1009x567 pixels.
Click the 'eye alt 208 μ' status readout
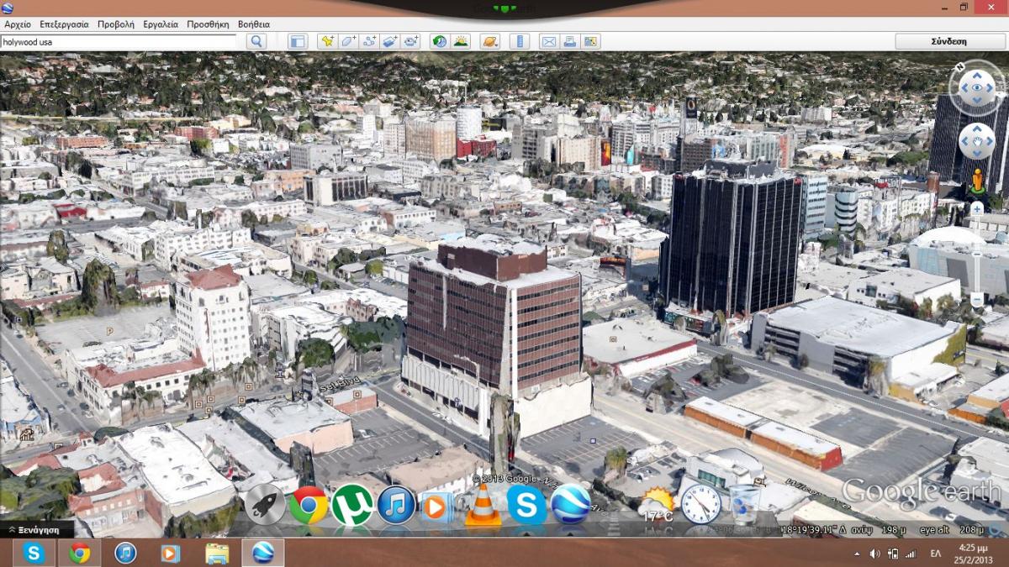click(951, 530)
